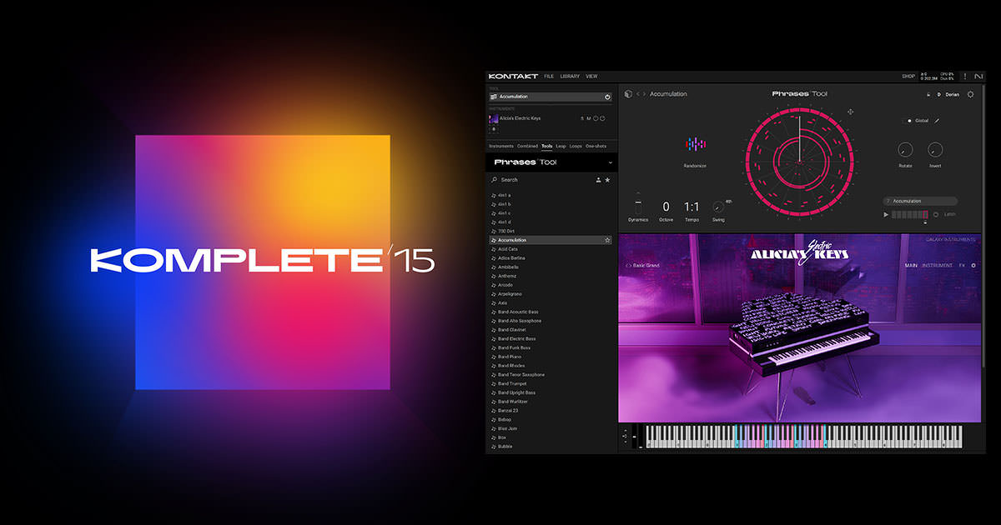Click the Native Instruments logo icon

pos(978,77)
